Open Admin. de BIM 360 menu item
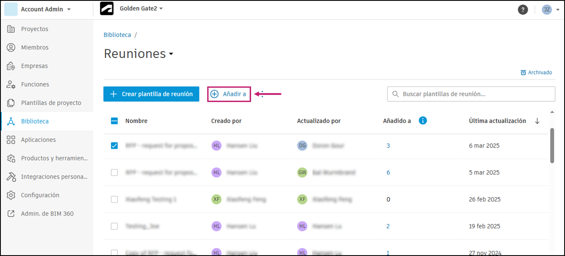The height and width of the screenshot is (256, 565). [47, 214]
